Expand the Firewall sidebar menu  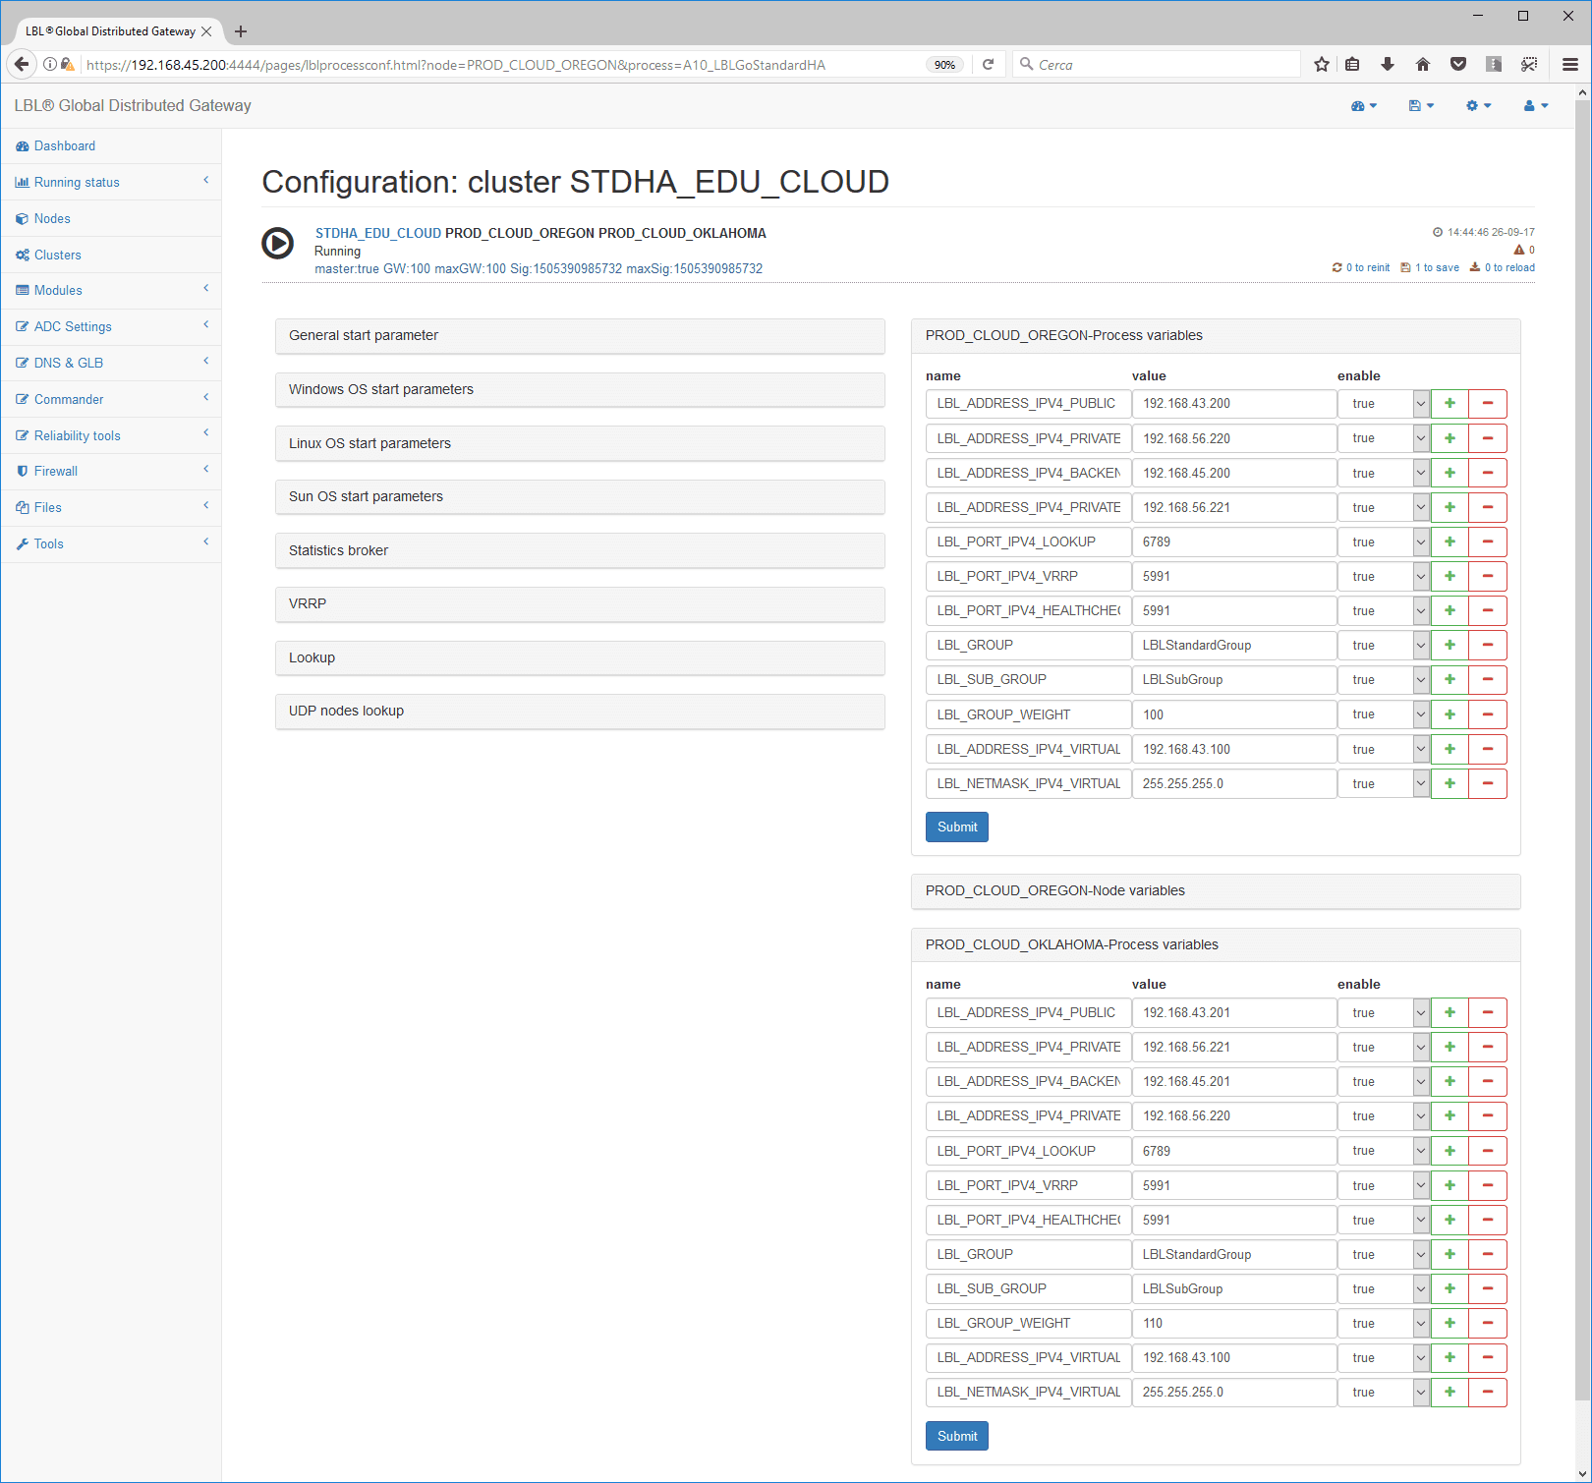click(56, 472)
